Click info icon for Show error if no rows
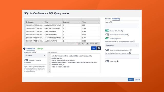This screenshot has width=164, height=92. [130, 50]
